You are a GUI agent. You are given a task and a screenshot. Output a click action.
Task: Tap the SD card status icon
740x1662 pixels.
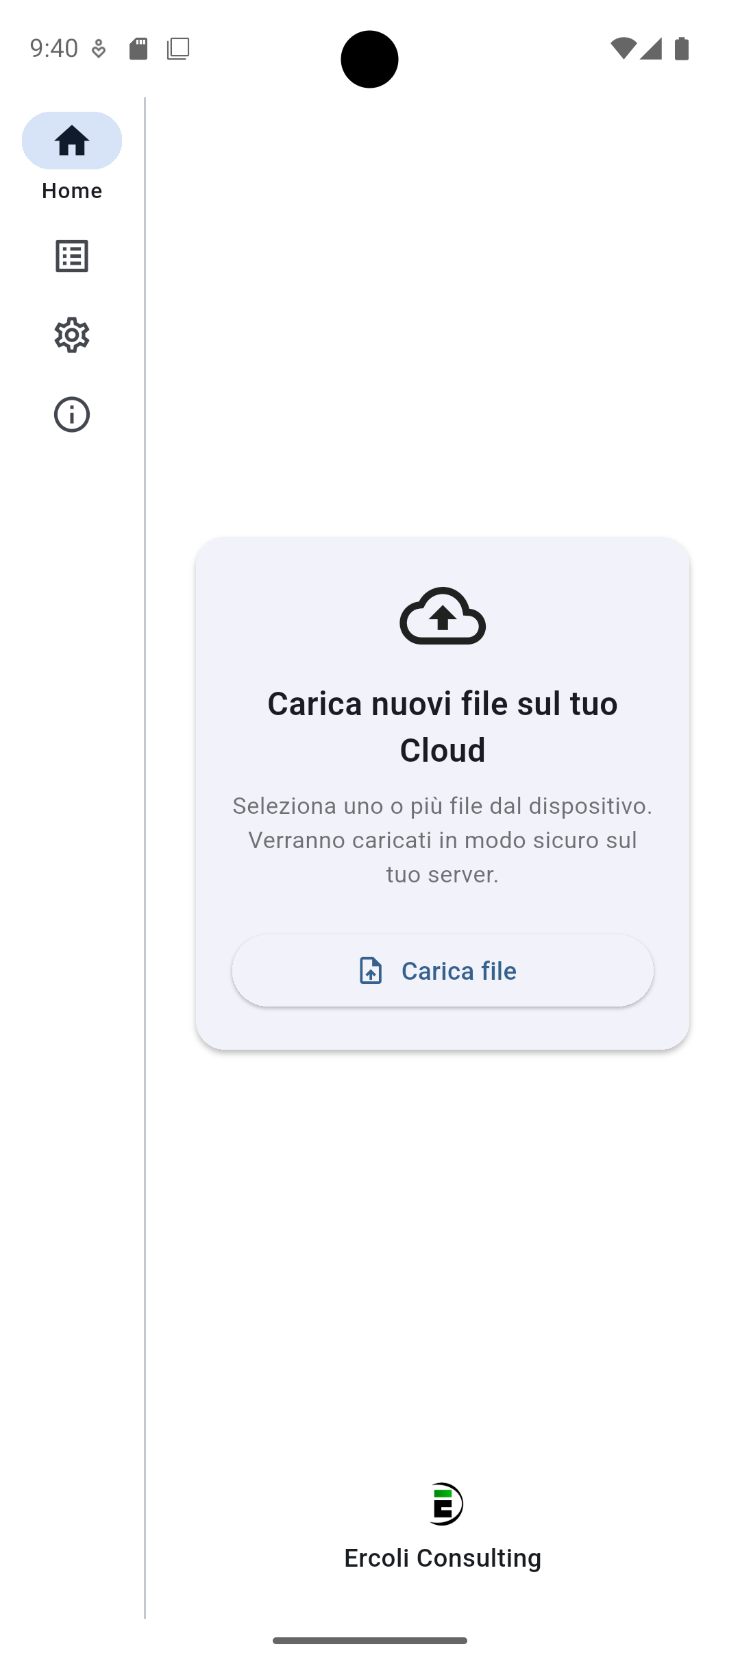pyautogui.click(x=138, y=49)
